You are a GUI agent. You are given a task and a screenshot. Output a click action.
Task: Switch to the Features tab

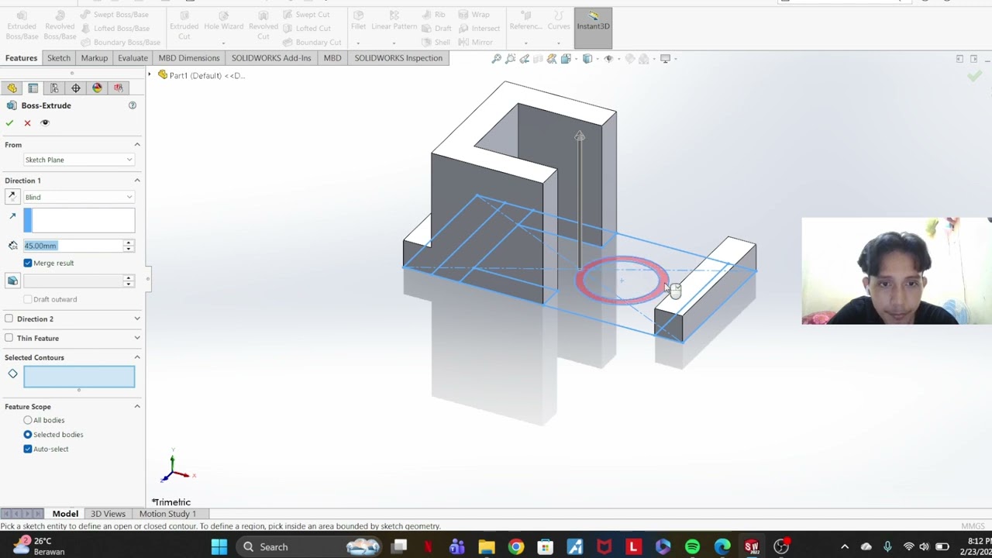click(21, 58)
